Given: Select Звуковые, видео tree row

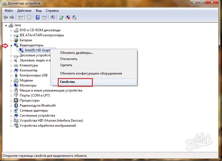Looking at the screenshot, I should 35,60.
